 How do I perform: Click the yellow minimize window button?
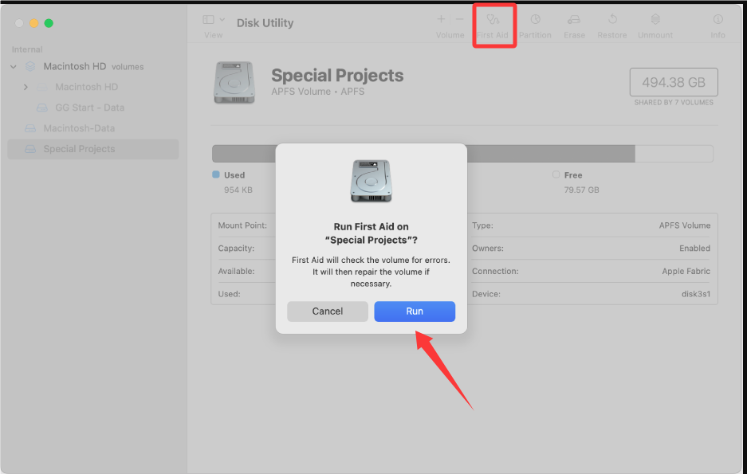(x=33, y=23)
